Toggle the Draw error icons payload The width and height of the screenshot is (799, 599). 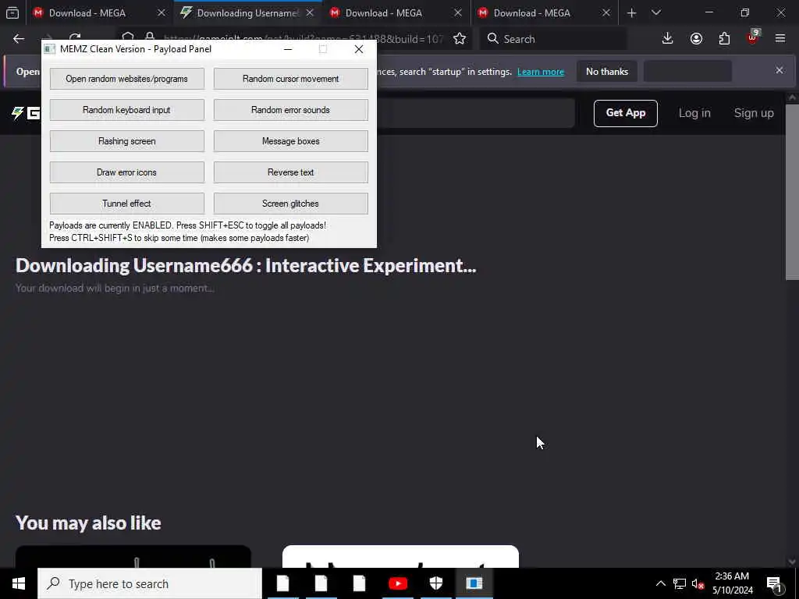pos(127,172)
